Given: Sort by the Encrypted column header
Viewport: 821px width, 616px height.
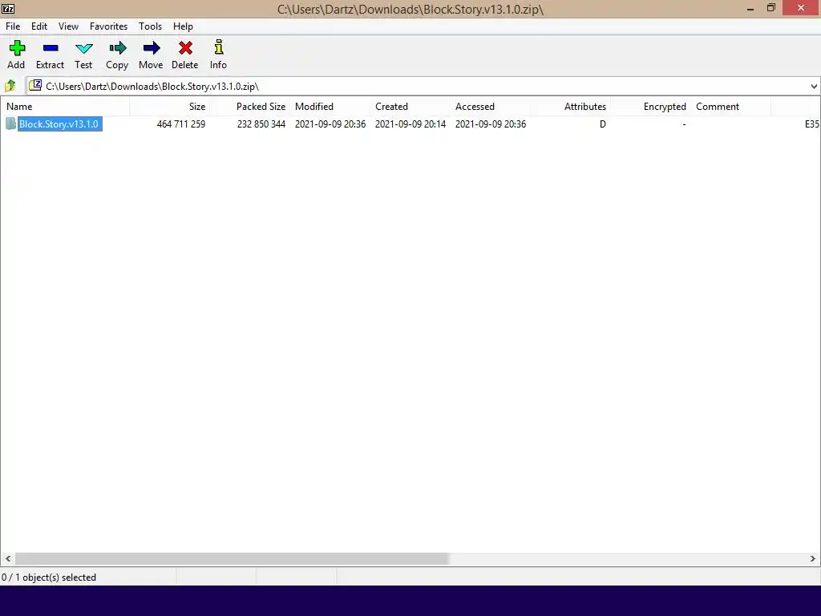Looking at the screenshot, I should (650, 107).
